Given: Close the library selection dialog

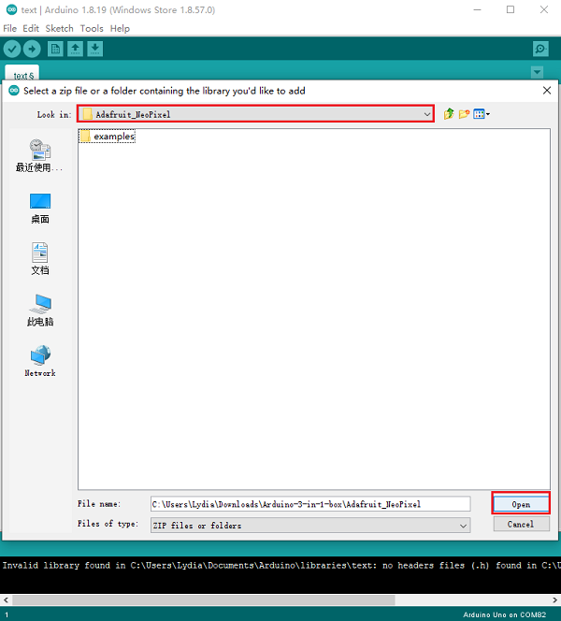Looking at the screenshot, I should pyautogui.click(x=547, y=91).
